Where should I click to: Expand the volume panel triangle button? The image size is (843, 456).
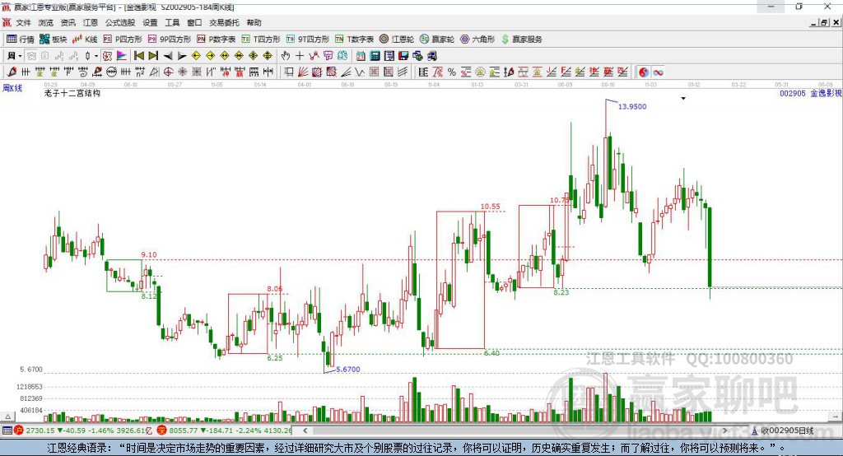pos(7,416)
